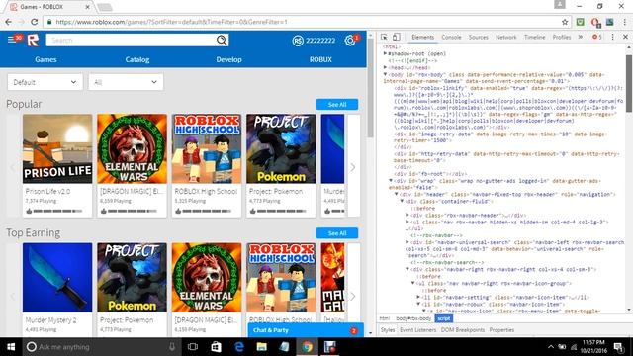Advance the Popular carousel with right arrow

[x=353, y=167]
